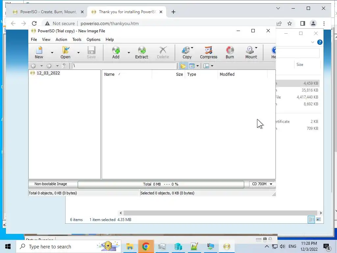Bookmark this page with the star icon
Screen dimensions: 337x253
290,23
